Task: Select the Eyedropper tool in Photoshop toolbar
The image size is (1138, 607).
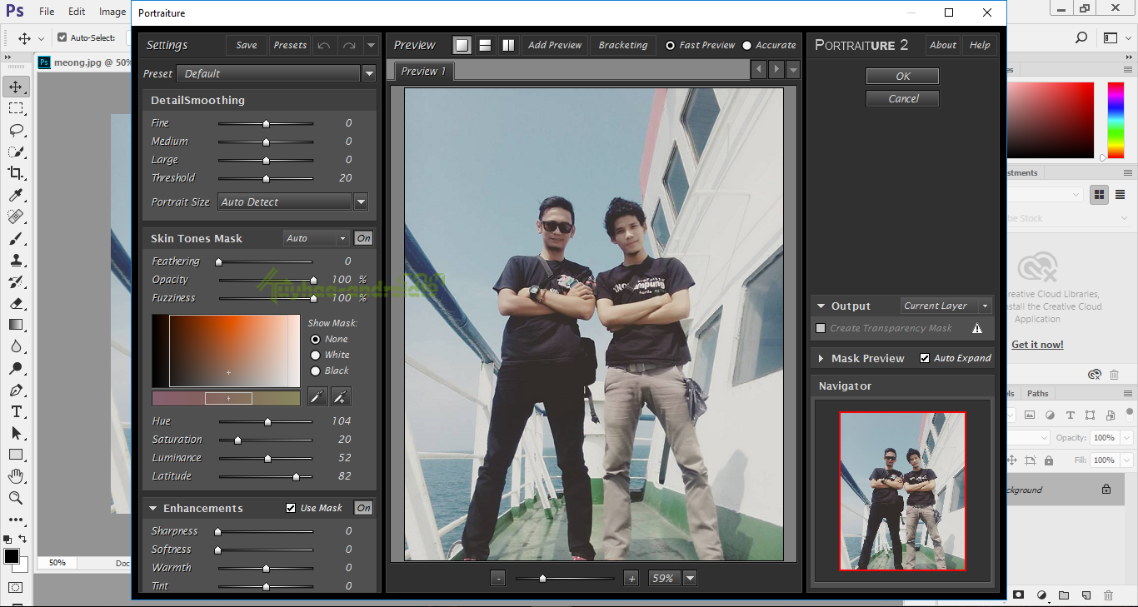Action: click(x=16, y=195)
